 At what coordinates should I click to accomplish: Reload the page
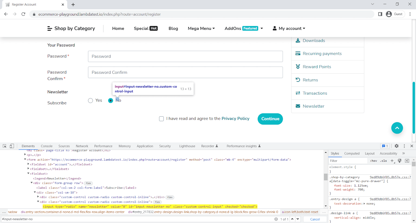23,14
